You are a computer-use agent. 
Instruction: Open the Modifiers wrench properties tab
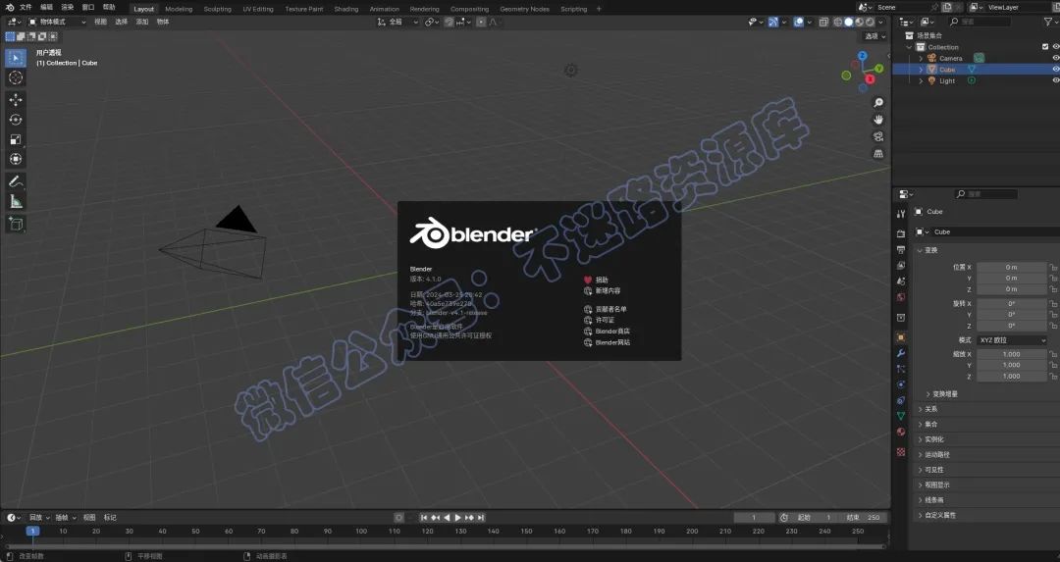pos(900,353)
